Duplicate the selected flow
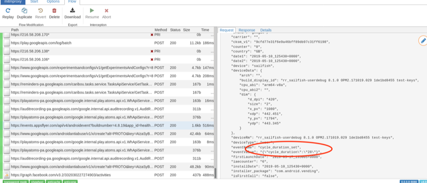 coord(24,11)
